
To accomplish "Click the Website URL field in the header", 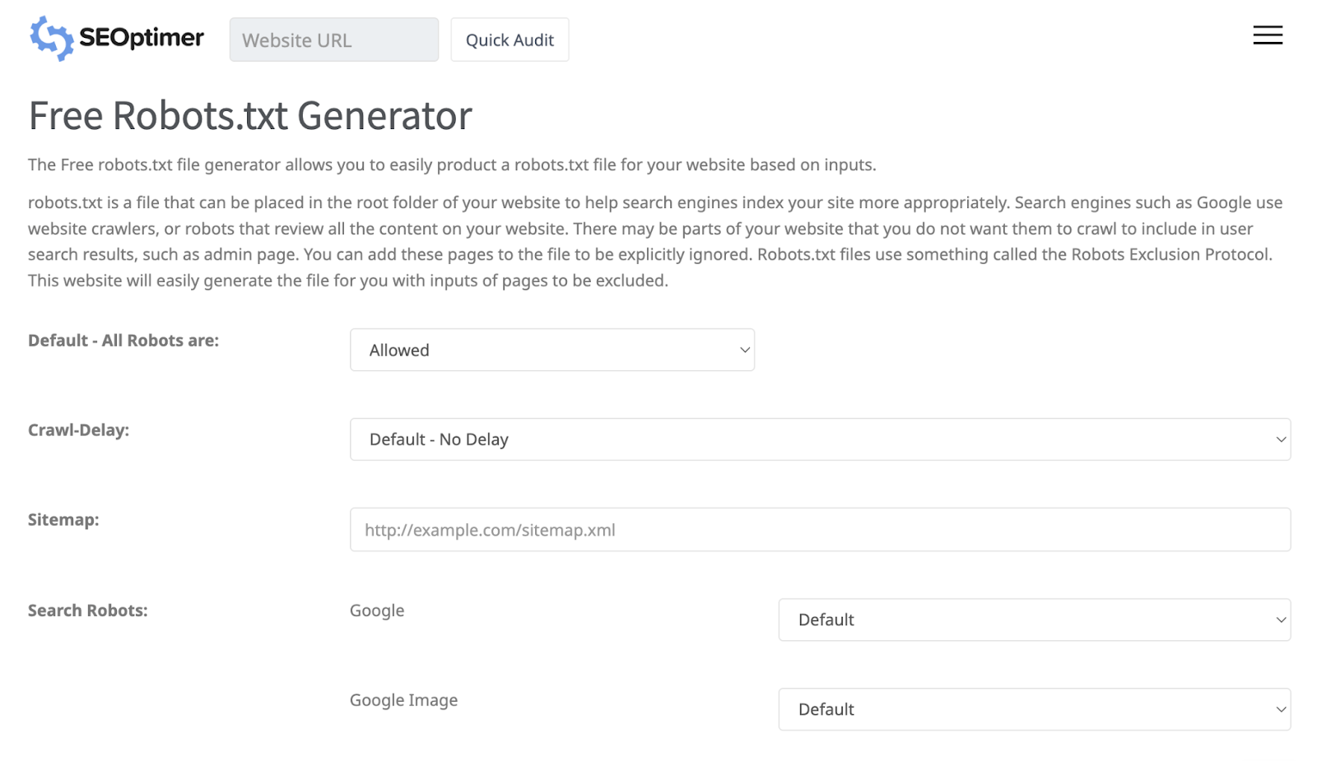I will (333, 39).
